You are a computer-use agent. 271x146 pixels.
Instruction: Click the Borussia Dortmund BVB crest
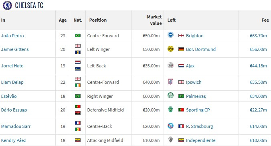171,49
